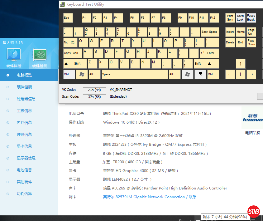Click the 英特尔 82579LM network adapter link
The width and height of the screenshot is (263, 221).
(x=150, y=197)
